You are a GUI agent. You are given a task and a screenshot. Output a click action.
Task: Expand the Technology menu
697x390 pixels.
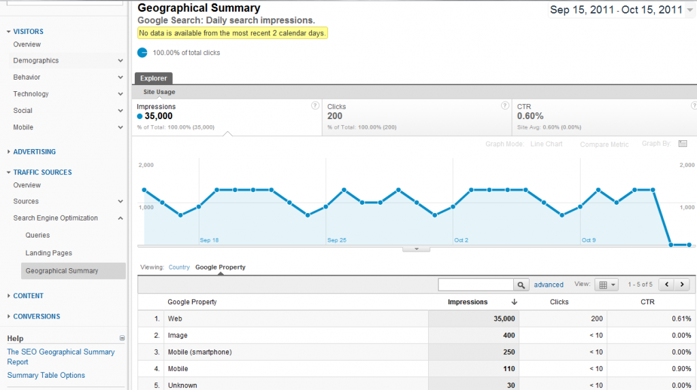[120, 94]
